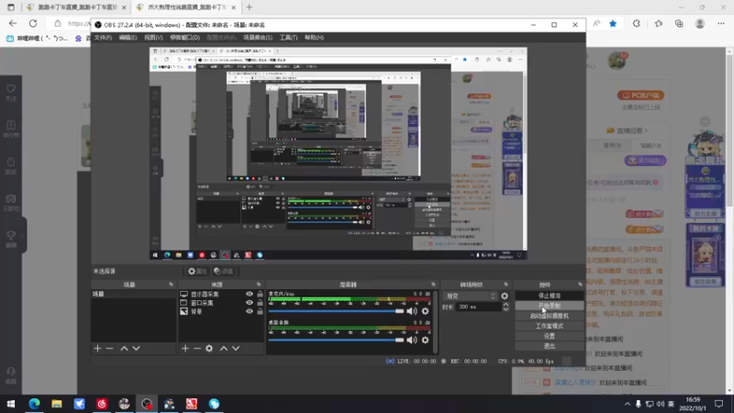Click 停止推流 stop streaming button
The height and width of the screenshot is (413, 734).
[549, 296]
